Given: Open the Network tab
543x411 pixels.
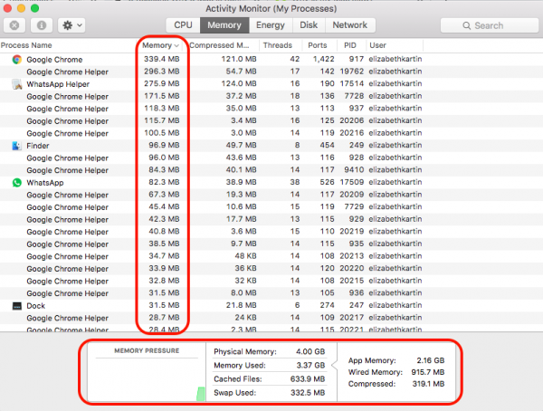Looking at the screenshot, I should (x=349, y=25).
